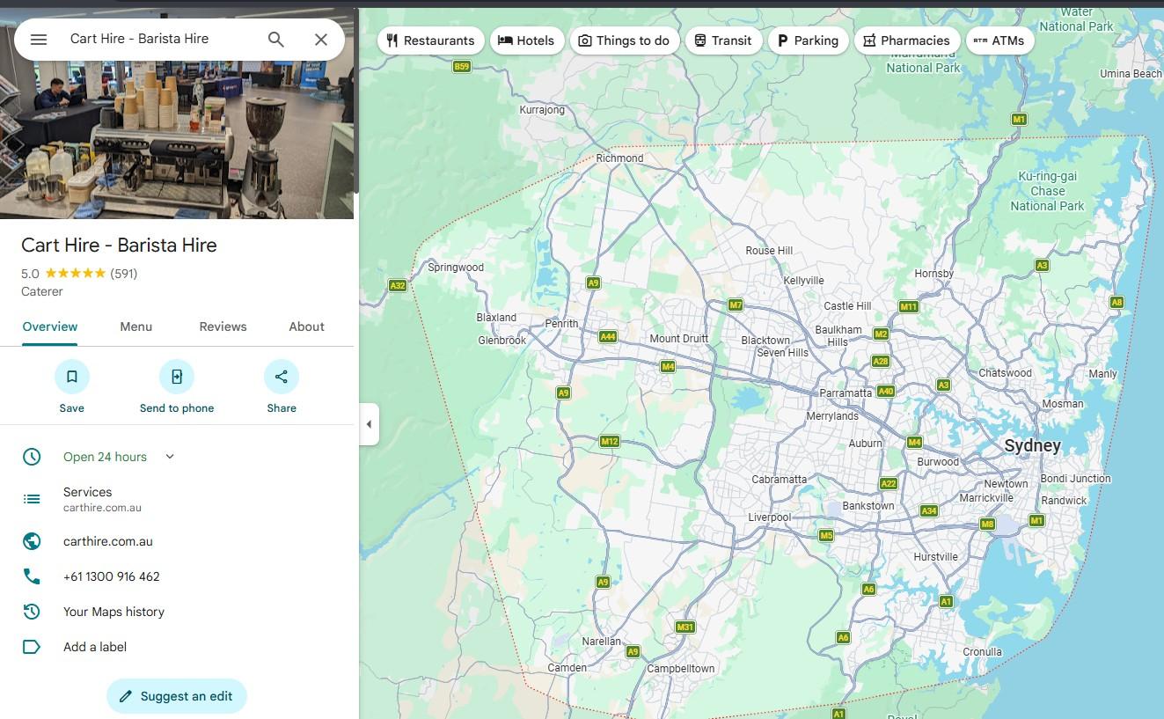This screenshot has width=1164, height=719.
Task: Open the Reviews tab
Action: pyautogui.click(x=223, y=326)
